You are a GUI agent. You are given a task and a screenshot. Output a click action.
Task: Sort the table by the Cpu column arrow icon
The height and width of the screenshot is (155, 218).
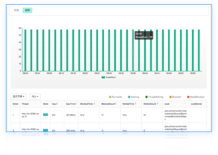pos(57,104)
